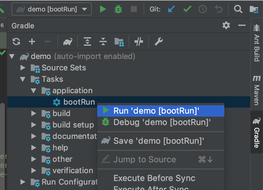Collapse the demo project root node
This screenshot has height=190, width=263.
(12, 56)
